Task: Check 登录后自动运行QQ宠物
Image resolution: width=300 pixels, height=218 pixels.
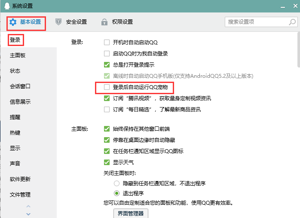Action: click(x=107, y=87)
